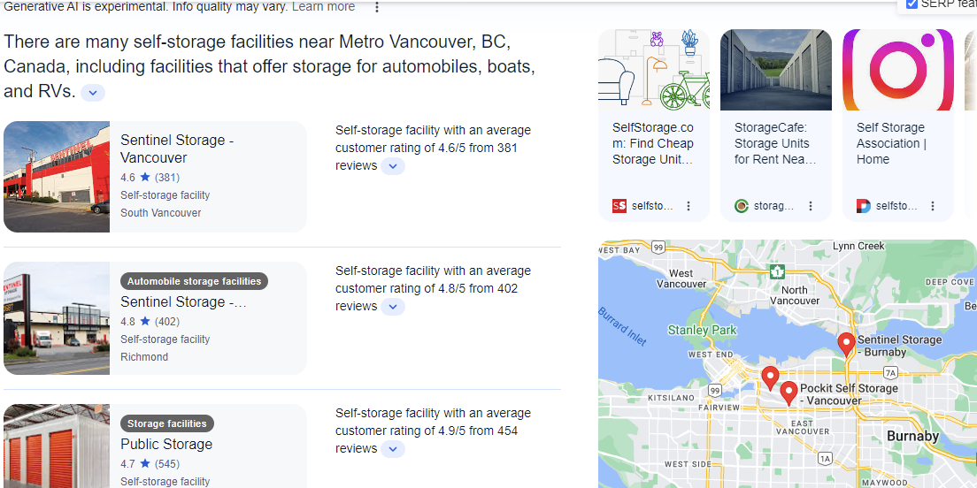This screenshot has width=977, height=488.
Task: Click the Learn more link
Action: point(323,7)
